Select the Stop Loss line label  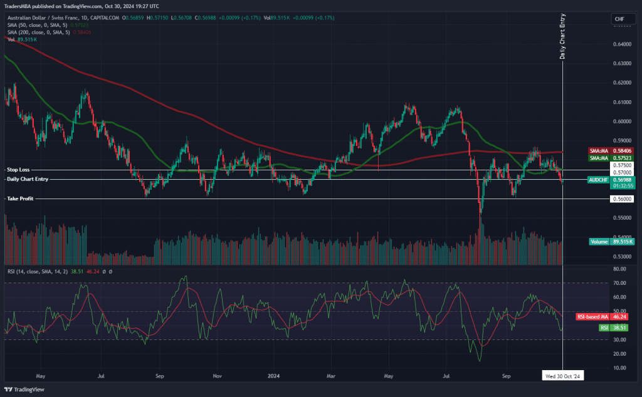(x=17, y=170)
